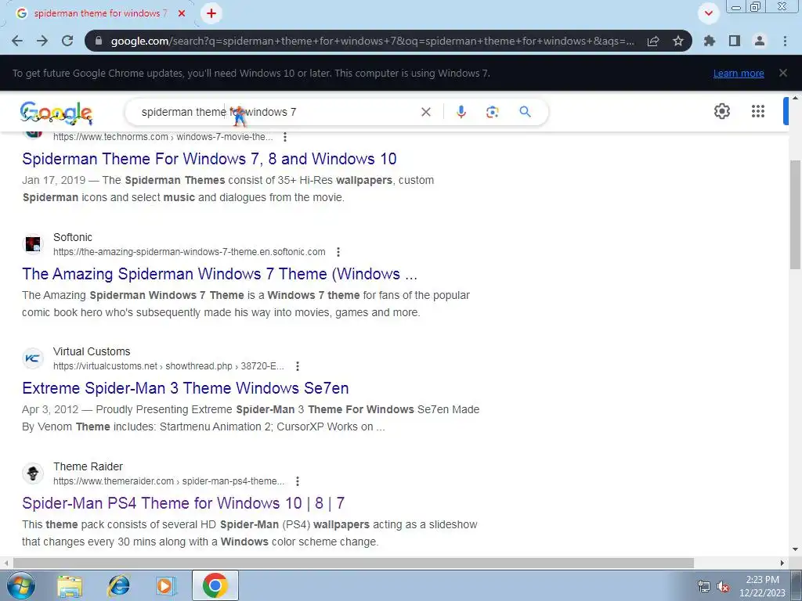Toggle the Chrome side panel
Viewport: 802px width, 601px height.
pos(735,41)
